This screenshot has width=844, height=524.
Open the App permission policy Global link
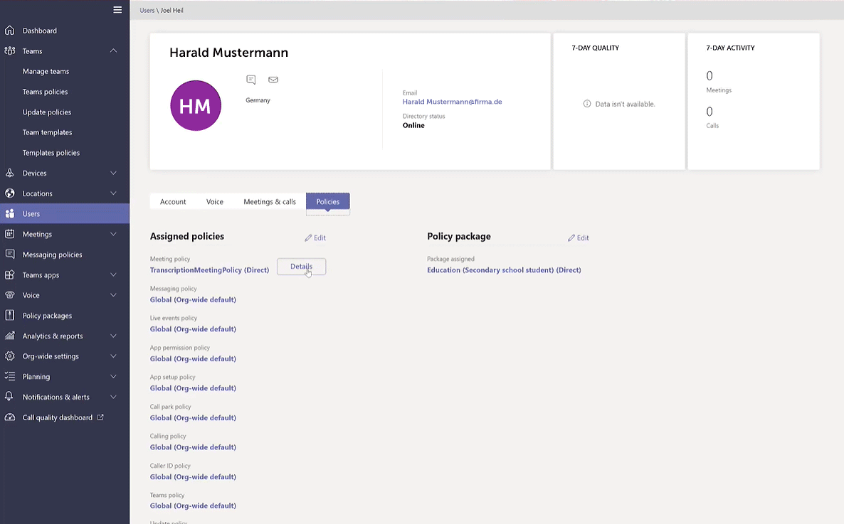pyautogui.click(x=194, y=359)
